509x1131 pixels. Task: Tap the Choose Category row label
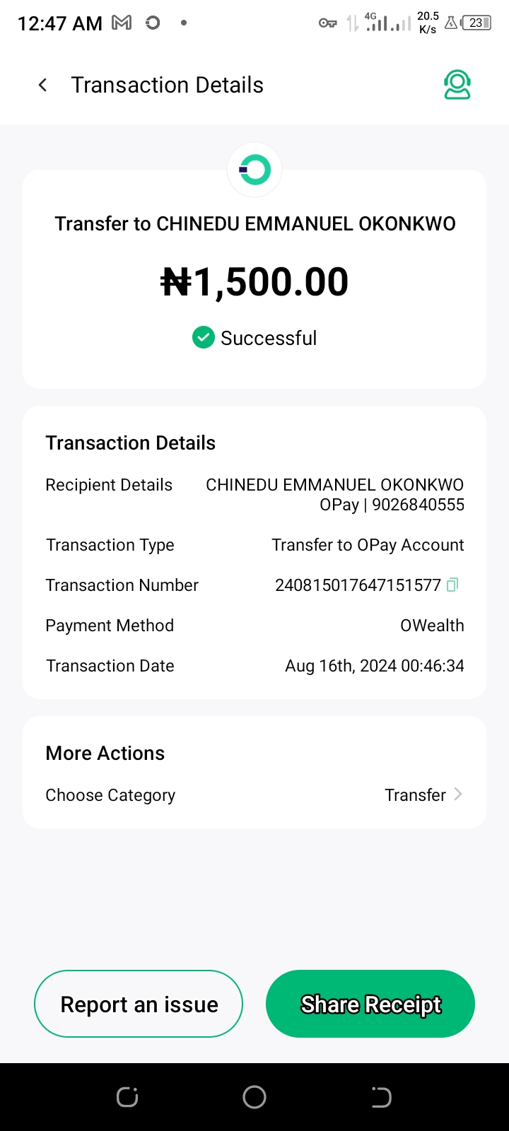pos(110,795)
